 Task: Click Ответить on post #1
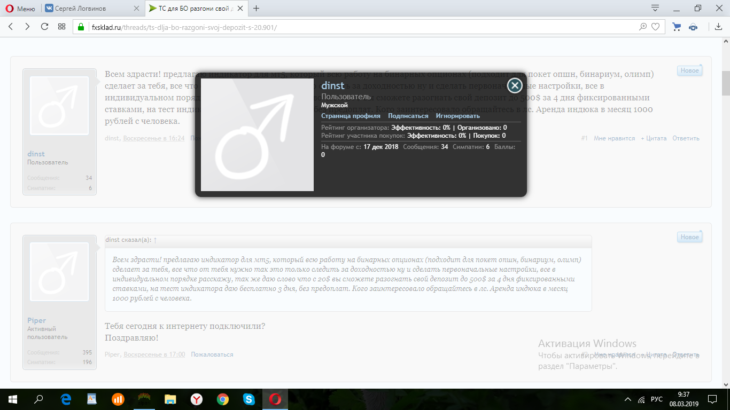pyautogui.click(x=686, y=138)
